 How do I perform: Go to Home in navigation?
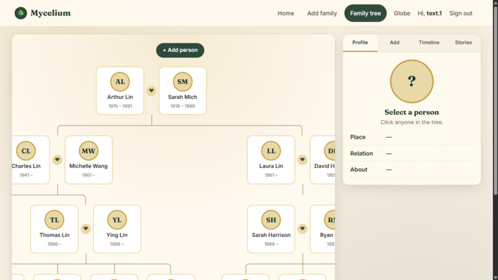[285, 14]
